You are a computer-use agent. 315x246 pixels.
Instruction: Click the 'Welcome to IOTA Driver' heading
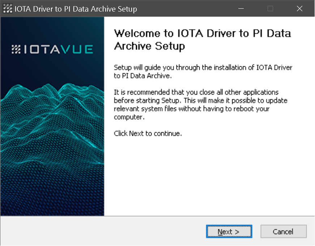(203, 39)
